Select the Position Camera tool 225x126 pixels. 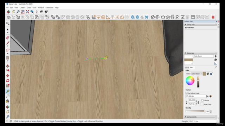point(37,12)
